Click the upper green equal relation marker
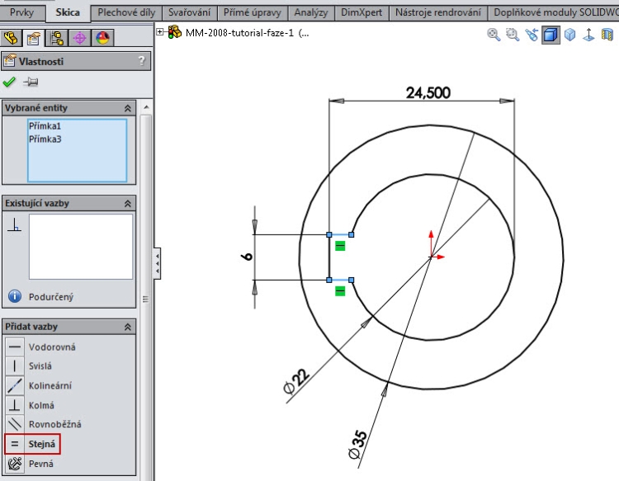Viewport: 619px width, 481px height. (340, 246)
